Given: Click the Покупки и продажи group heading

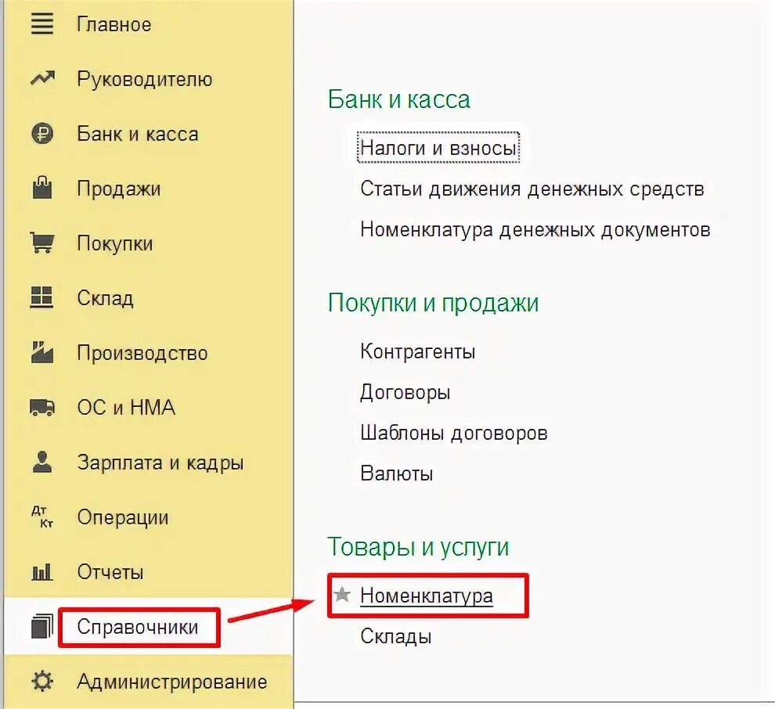Looking at the screenshot, I should 433,302.
